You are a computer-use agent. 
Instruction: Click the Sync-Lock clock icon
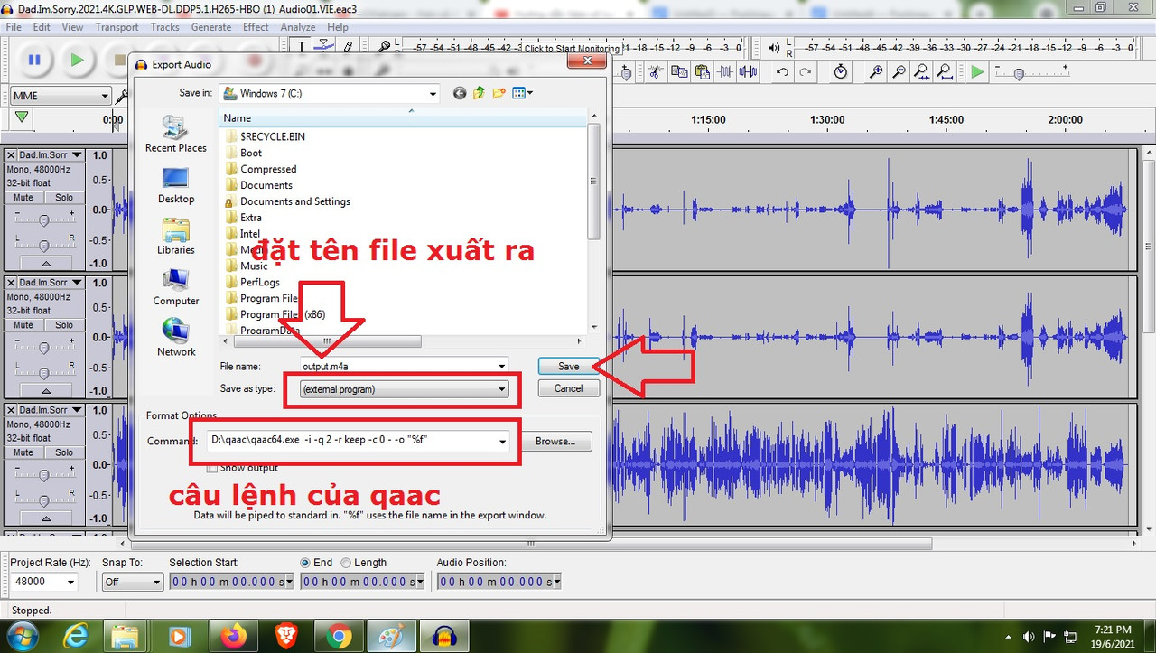841,72
